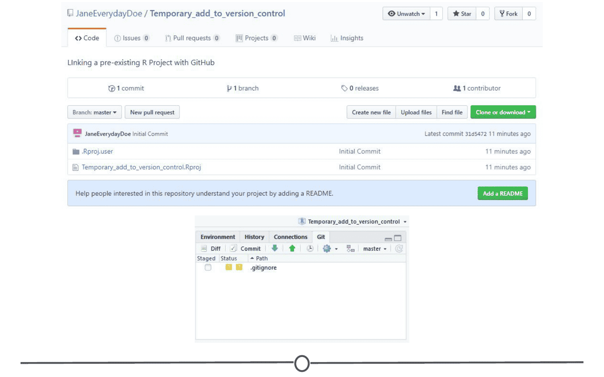Open Temporary_add_to_version_control.Rproj file
Screen dimensions: 604x377
point(141,167)
